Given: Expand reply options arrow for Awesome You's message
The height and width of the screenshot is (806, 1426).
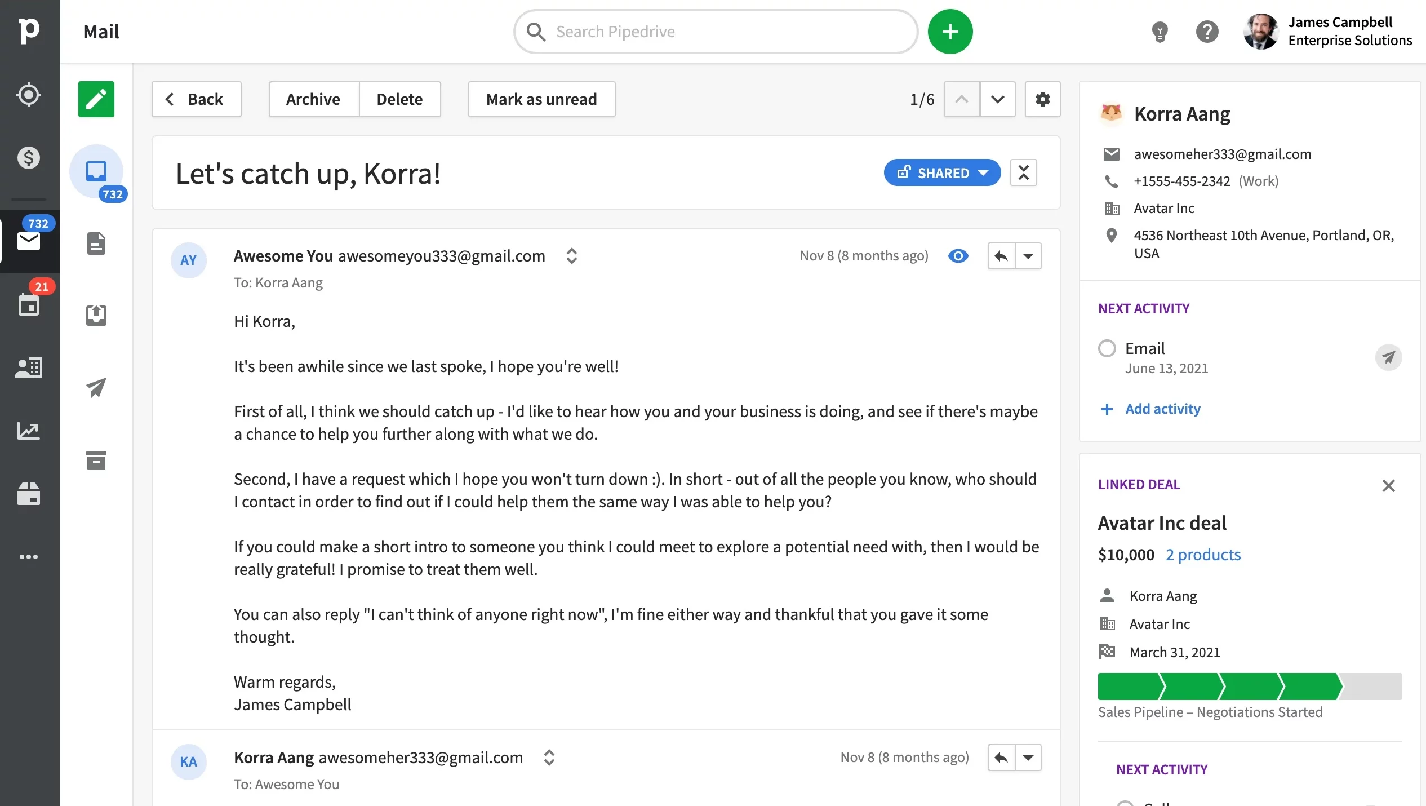Looking at the screenshot, I should point(1028,256).
